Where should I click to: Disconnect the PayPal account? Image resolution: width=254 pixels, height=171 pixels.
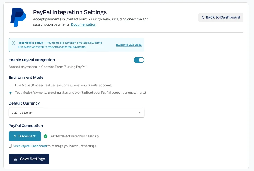(x=25, y=136)
